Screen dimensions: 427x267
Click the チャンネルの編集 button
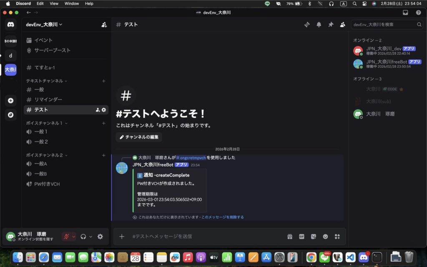click(x=139, y=137)
